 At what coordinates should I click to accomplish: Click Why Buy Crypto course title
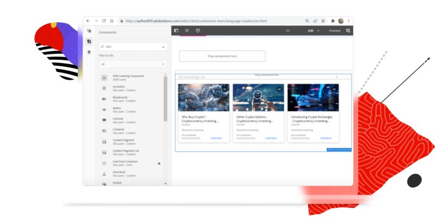click(x=200, y=119)
